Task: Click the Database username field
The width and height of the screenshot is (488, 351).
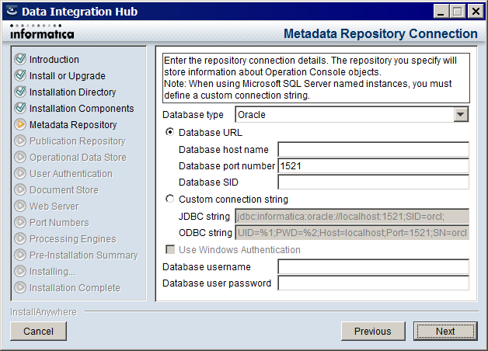Action: click(373, 267)
